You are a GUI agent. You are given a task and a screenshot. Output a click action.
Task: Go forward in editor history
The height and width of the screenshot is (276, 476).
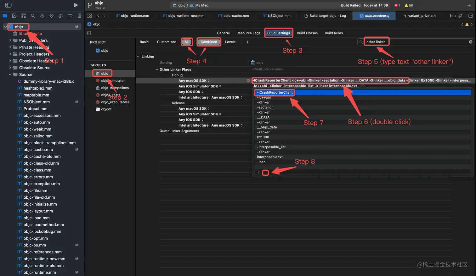pos(105,16)
